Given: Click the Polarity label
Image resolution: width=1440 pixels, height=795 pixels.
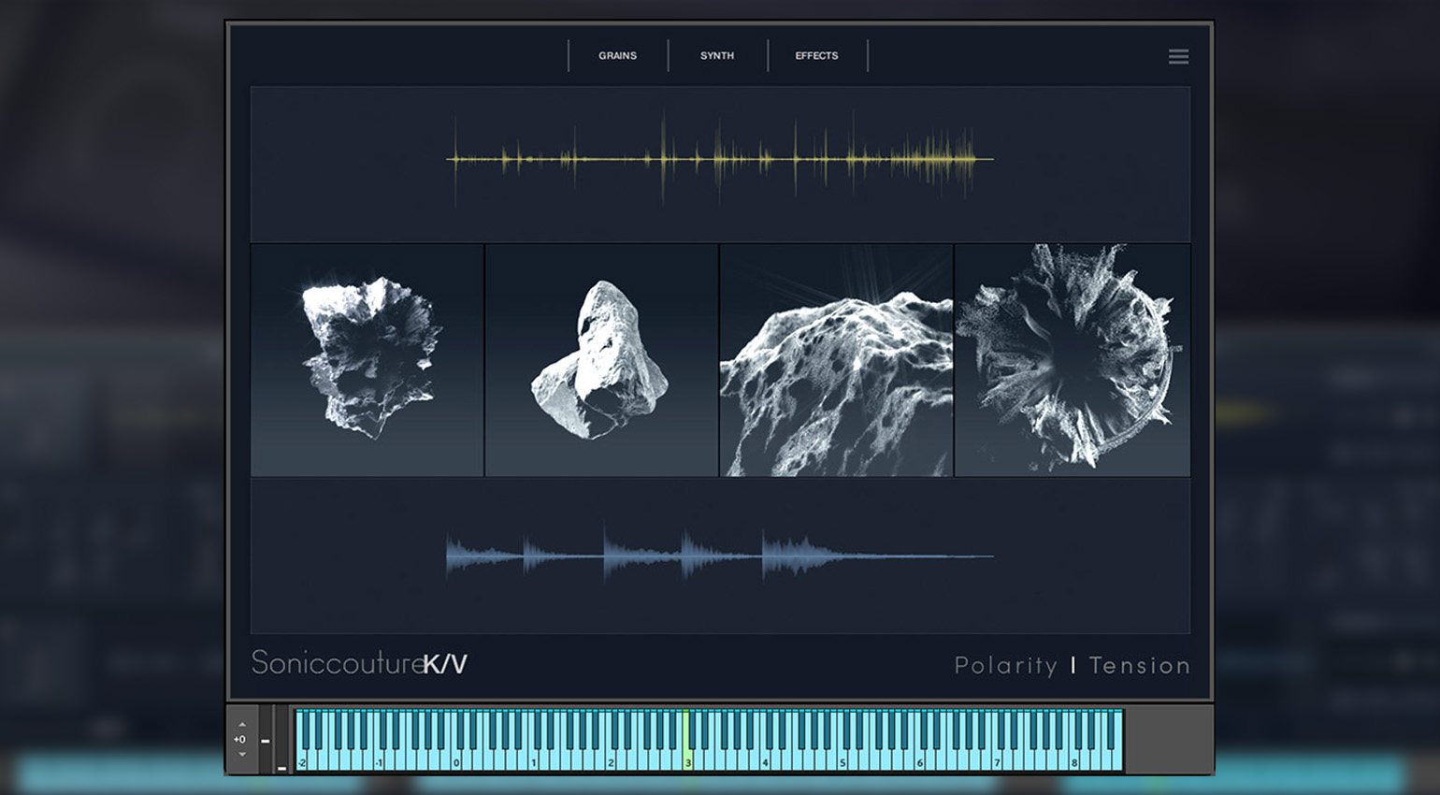Looking at the screenshot, I should [x=1006, y=665].
